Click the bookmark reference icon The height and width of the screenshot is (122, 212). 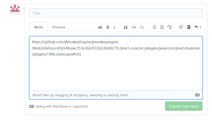(x=189, y=27)
